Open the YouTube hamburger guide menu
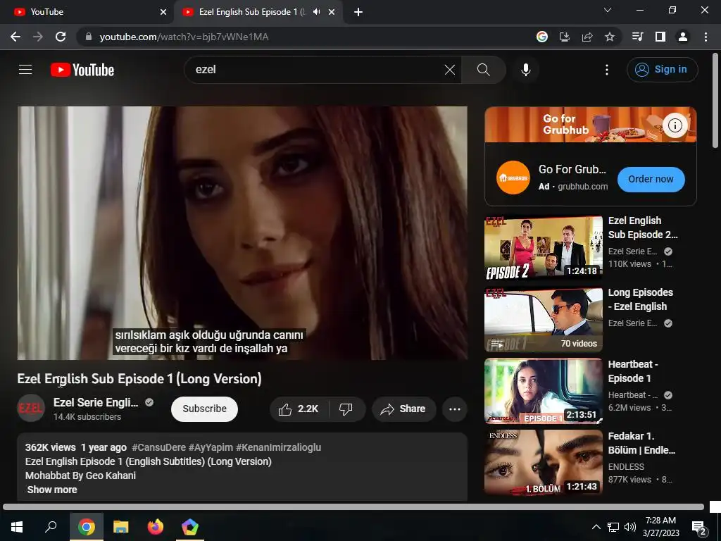Image resolution: width=721 pixels, height=541 pixels. coord(25,70)
